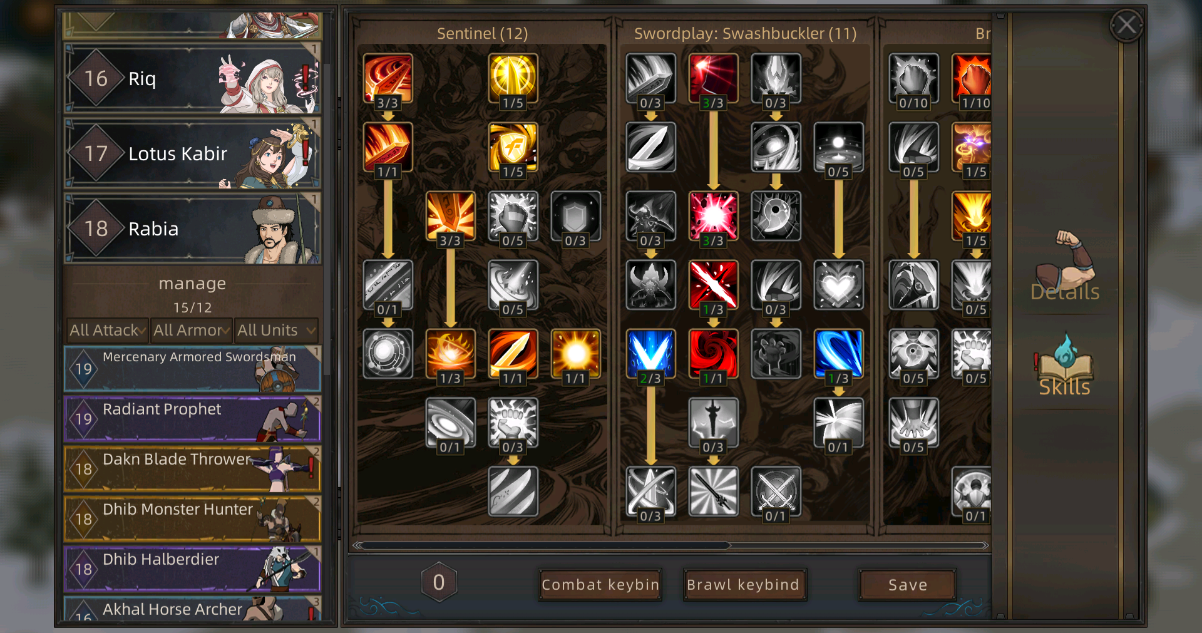Click the horizontal skill tree scrollbar

(x=671, y=545)
